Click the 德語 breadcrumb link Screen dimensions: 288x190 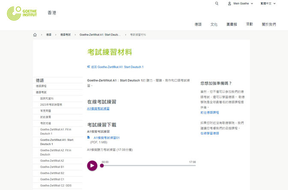click(x=48, y=35)
